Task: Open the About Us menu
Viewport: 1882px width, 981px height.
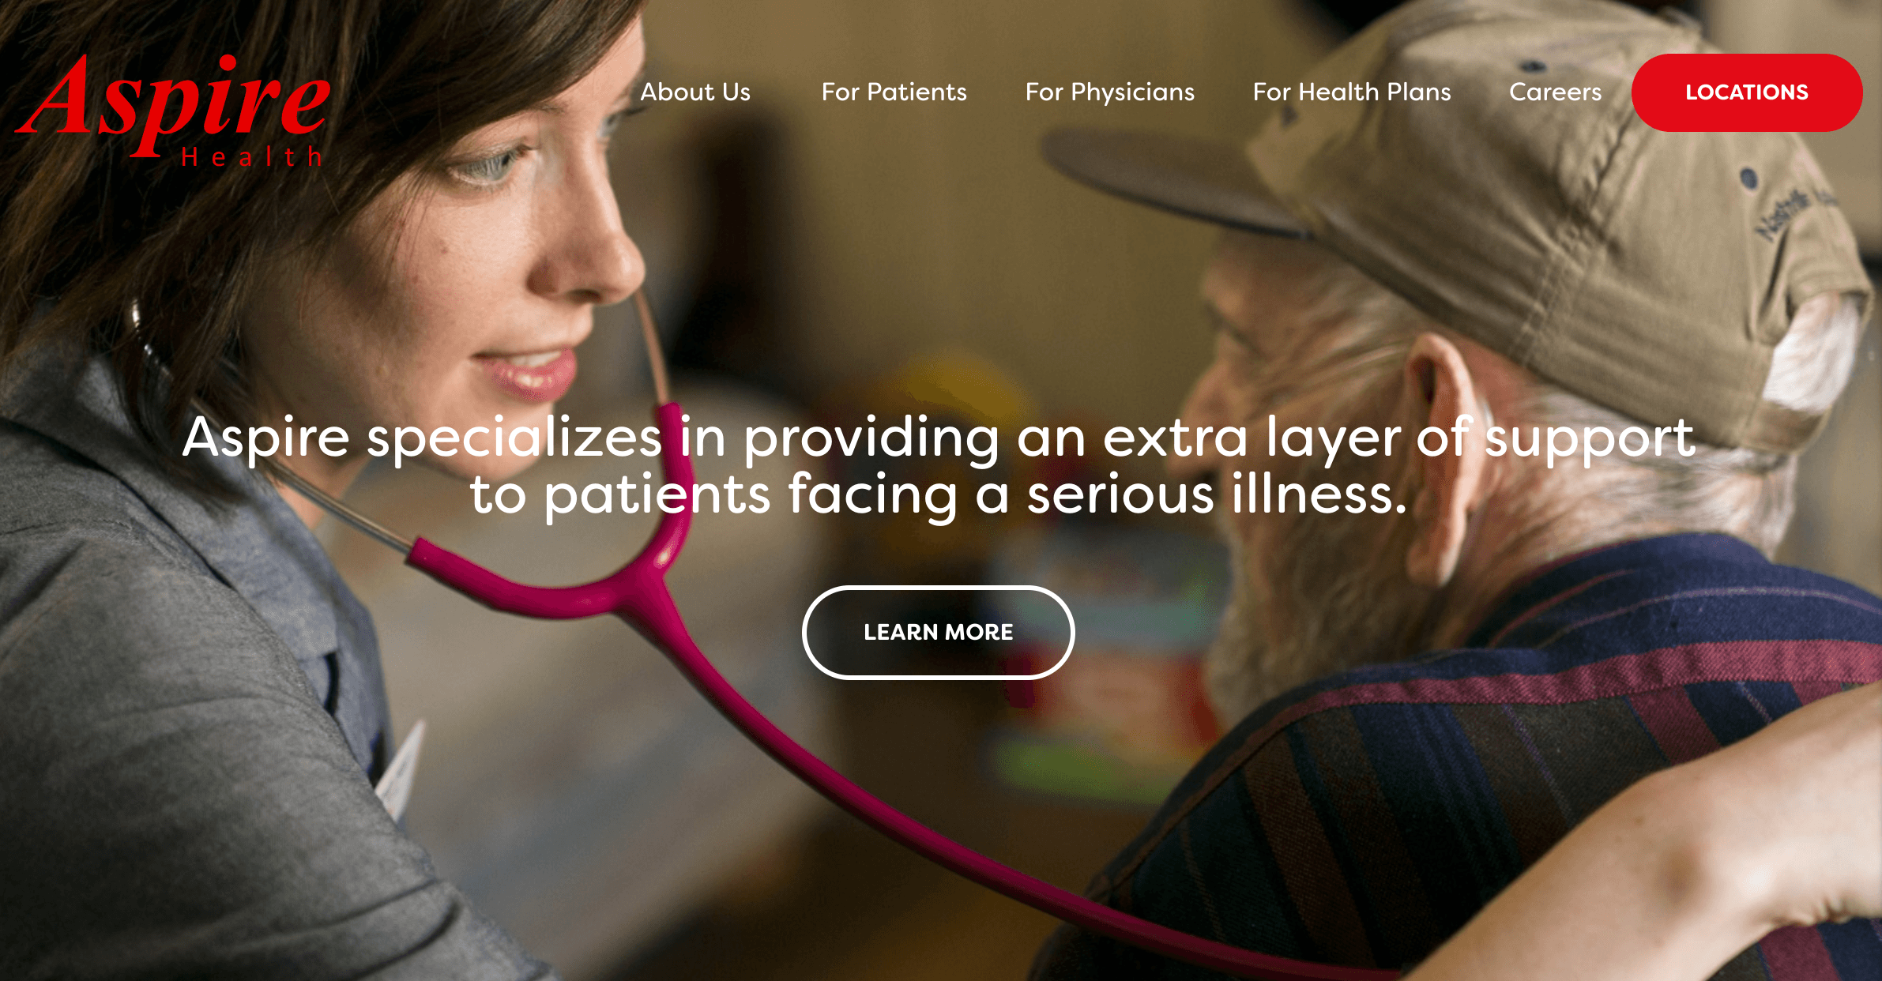Action: [695, 92]
